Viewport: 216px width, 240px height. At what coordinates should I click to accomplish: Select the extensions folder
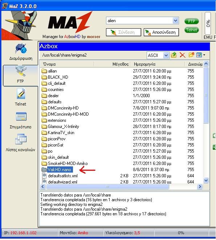coord(54,120)
